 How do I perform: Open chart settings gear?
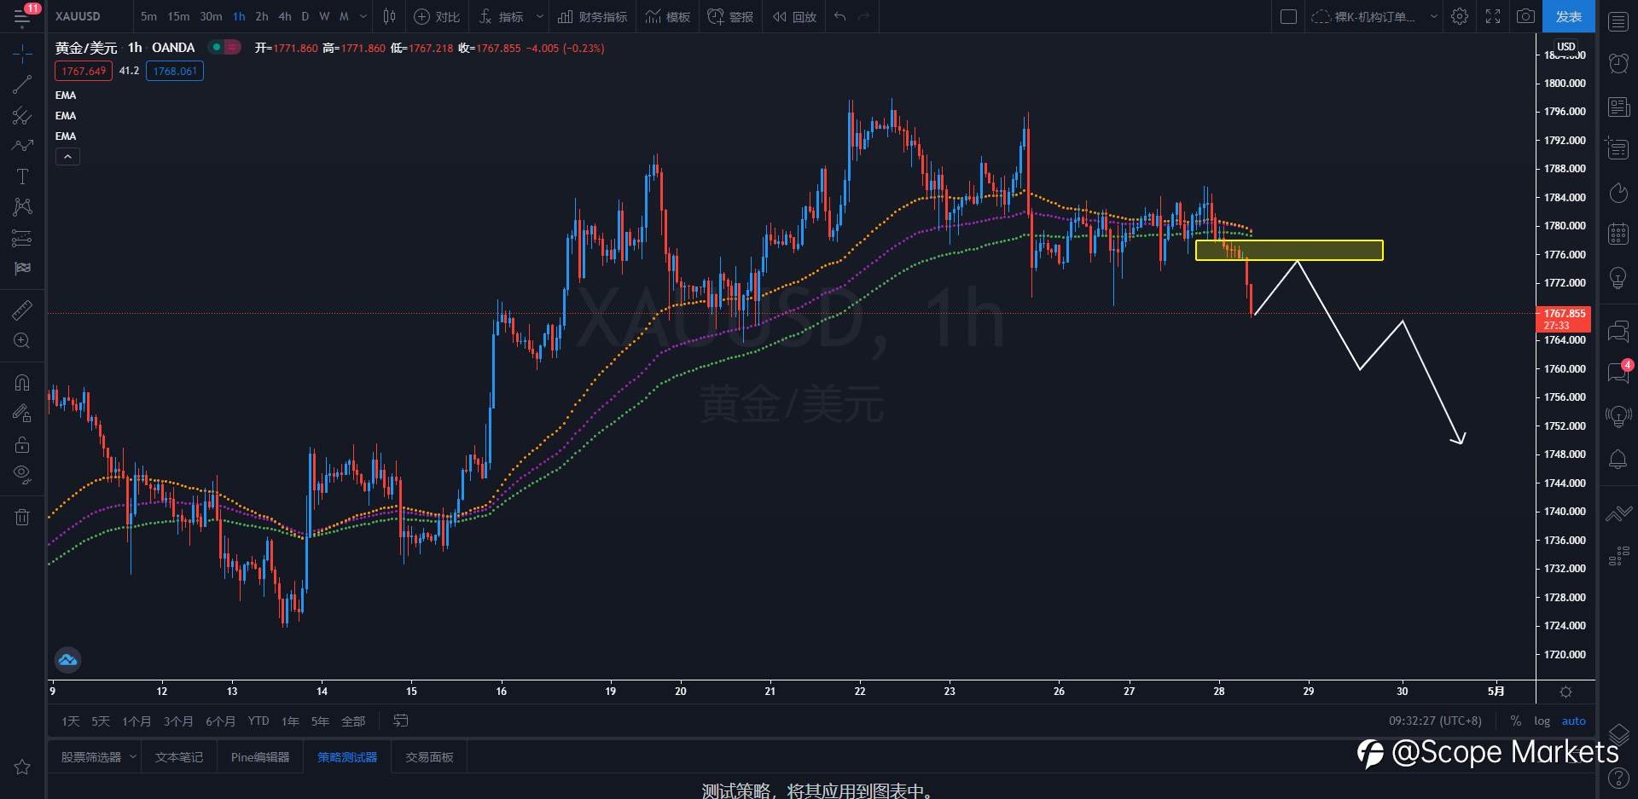click(1460, 16)
